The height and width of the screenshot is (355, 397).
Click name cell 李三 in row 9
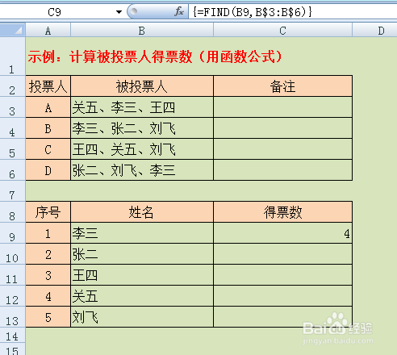coord(142,233)
